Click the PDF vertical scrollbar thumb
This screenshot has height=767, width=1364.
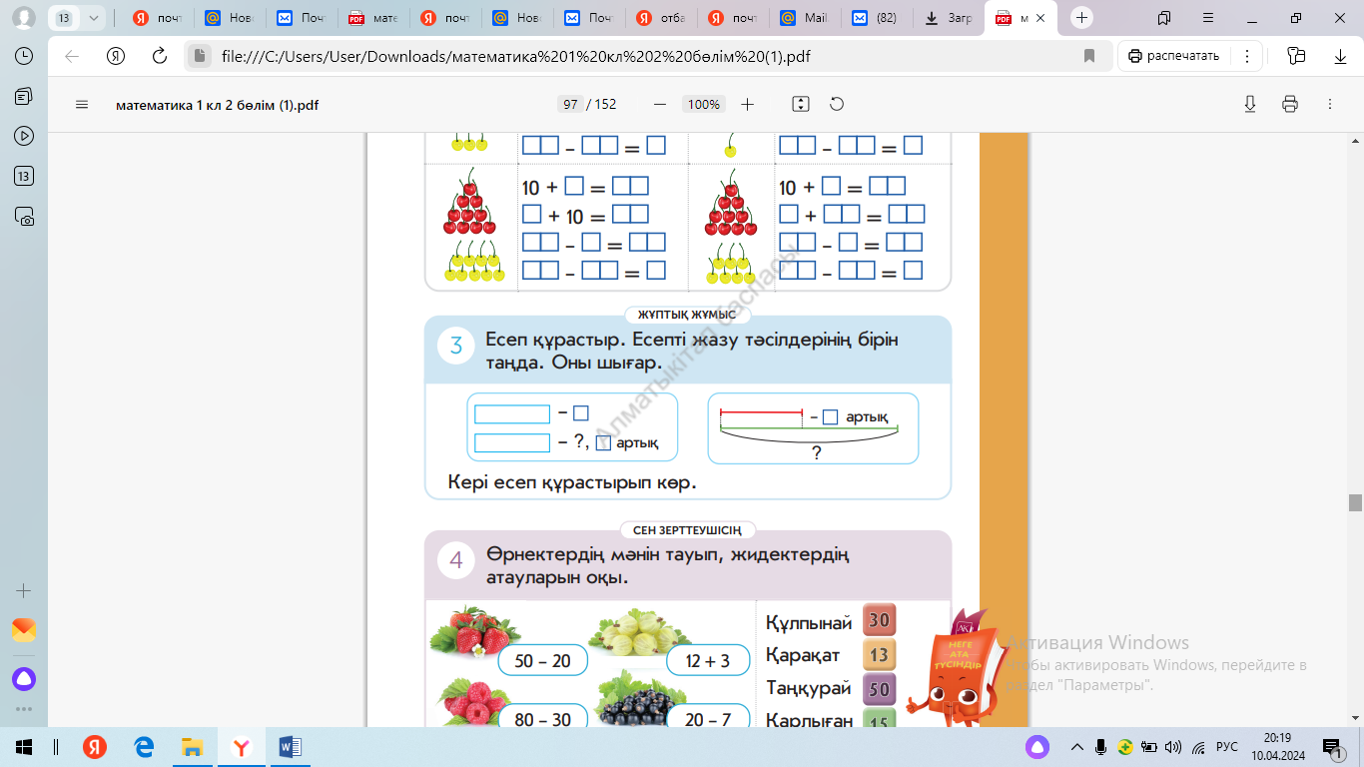[x=1355, y=502]
